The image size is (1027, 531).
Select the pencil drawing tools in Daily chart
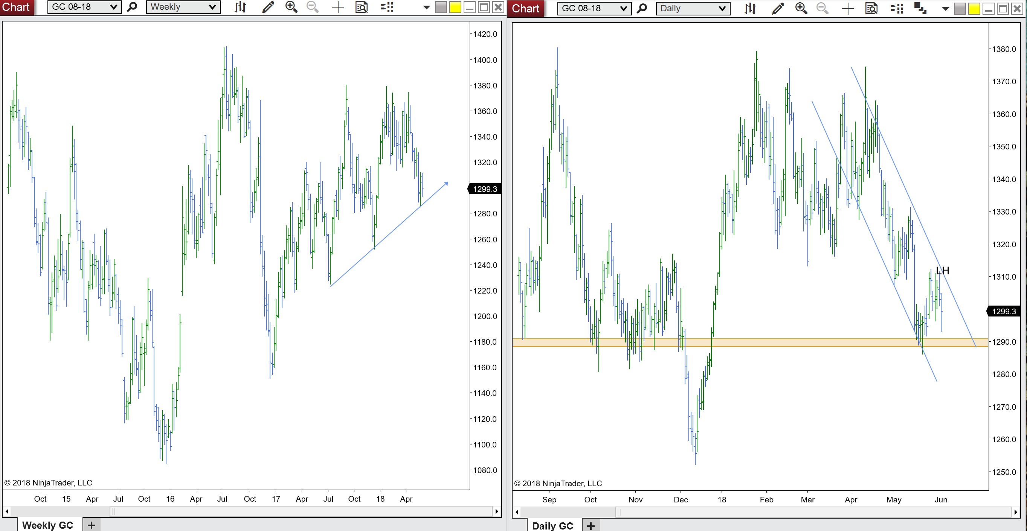click(778, 8)
